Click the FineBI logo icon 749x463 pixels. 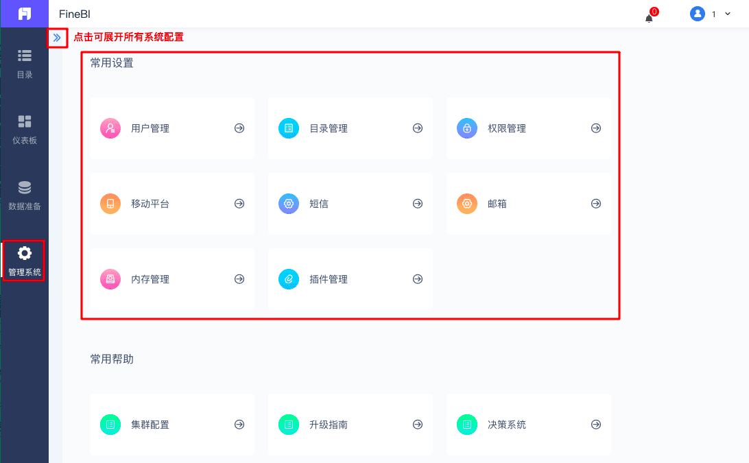point(25,13)
